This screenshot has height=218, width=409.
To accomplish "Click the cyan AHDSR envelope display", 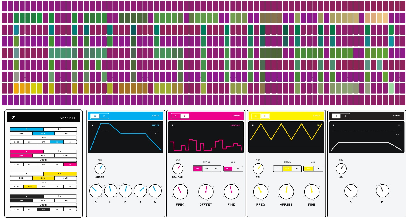I will click(126, 137).
